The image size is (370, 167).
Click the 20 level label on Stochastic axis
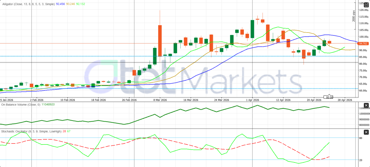pyautogui.click(x=361, y=160)
